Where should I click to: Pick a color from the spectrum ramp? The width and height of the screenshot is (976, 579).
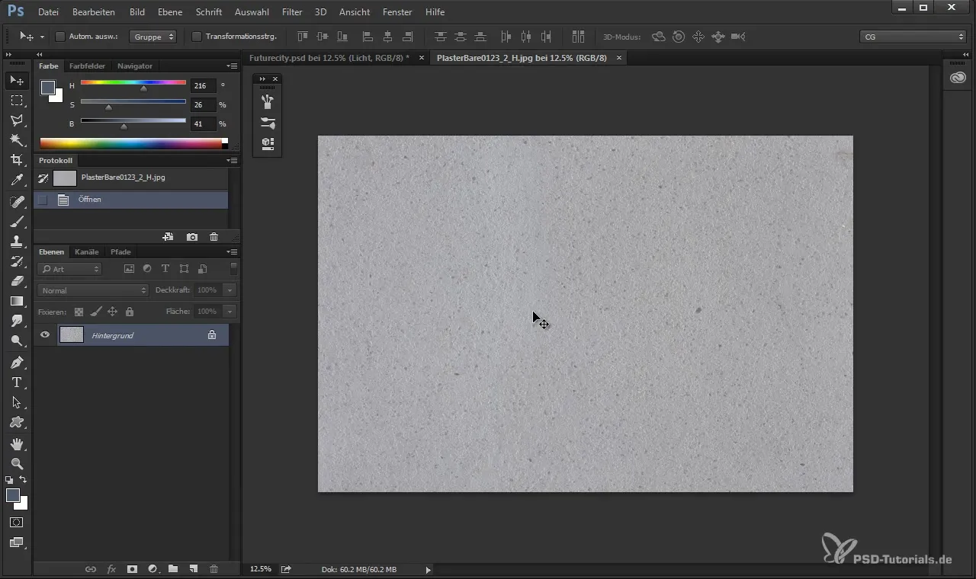(x=131, y=143)
